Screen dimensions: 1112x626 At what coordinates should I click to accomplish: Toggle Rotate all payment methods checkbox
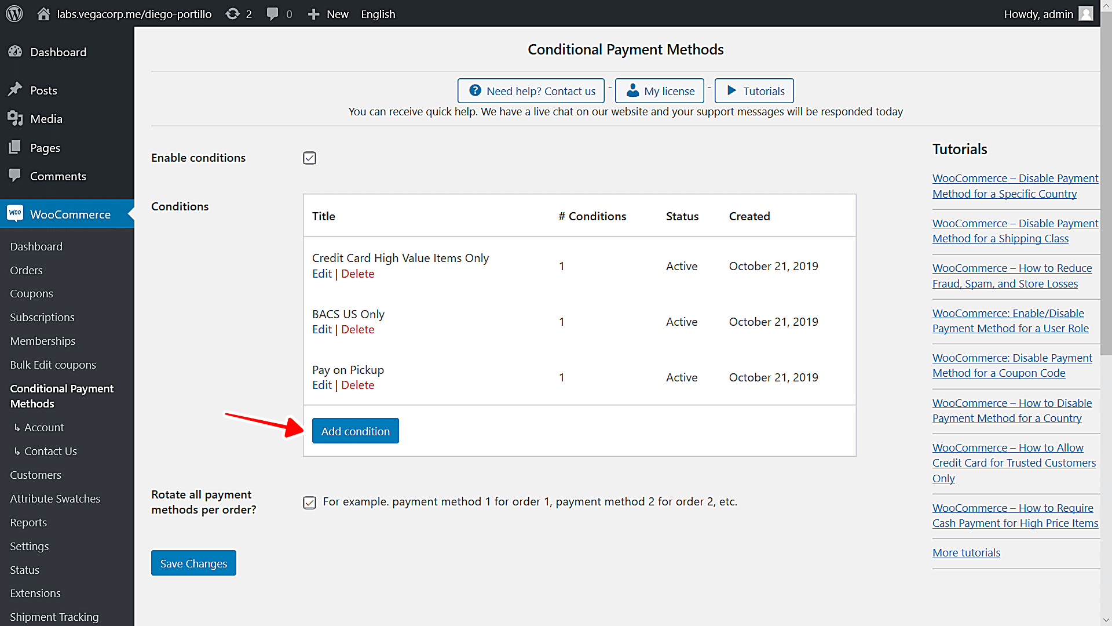(x=309, y=502)
